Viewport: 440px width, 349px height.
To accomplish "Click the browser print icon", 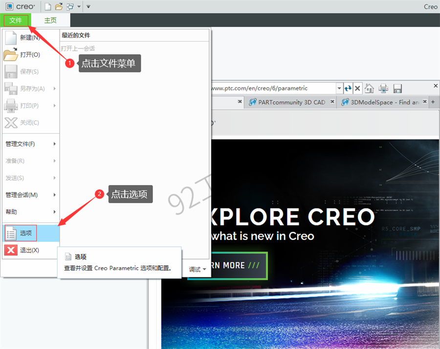I will coord(383,89).
